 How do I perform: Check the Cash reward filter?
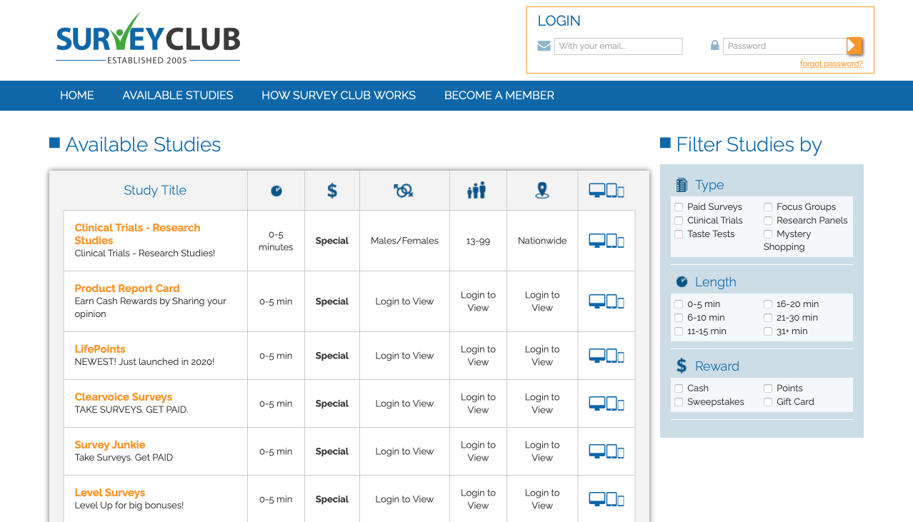pyautogui.click(x=679, y=388)
